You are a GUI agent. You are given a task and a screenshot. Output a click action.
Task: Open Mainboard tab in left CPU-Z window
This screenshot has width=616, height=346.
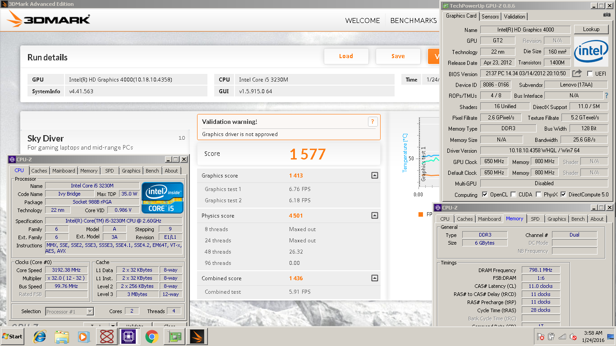[64, 171]
